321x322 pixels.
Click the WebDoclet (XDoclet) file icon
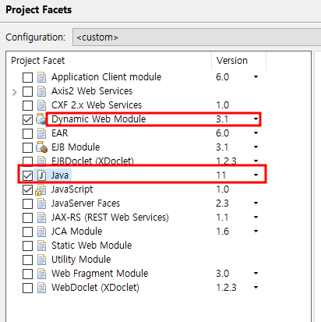(41, 288)
